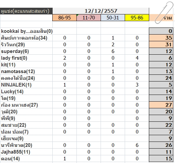Click the empty 50-31 cell in พีพี row
The height and width of the screenshot is (163, 175).
pyautogui.click(x=113, y=118)
